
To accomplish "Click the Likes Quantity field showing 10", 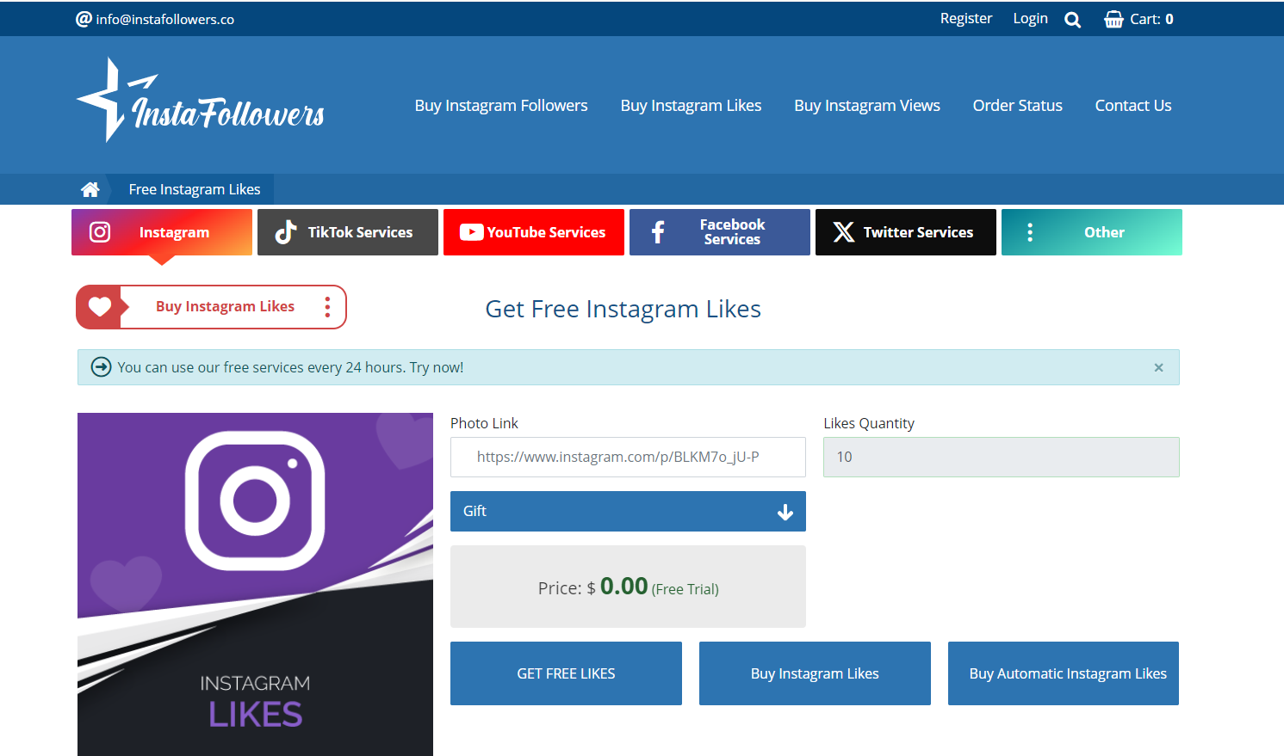I will pos(1002,457).
